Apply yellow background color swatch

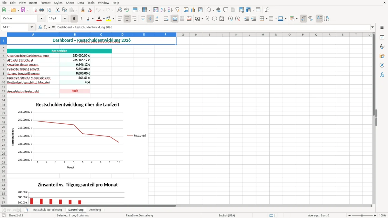point(109,19)
